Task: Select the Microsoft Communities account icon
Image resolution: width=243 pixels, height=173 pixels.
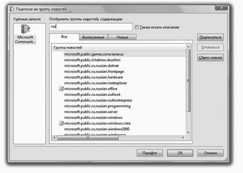Action: click(x=24, y=30)
